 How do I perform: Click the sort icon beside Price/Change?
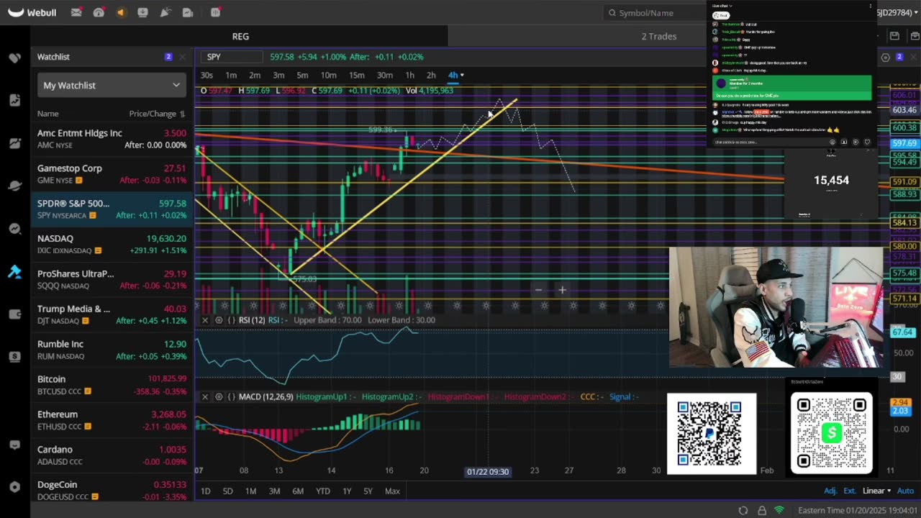pos(182,114)
